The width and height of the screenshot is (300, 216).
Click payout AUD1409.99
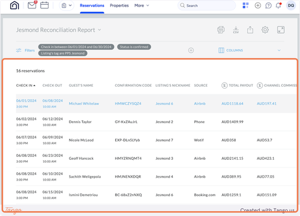coord(232,122)
